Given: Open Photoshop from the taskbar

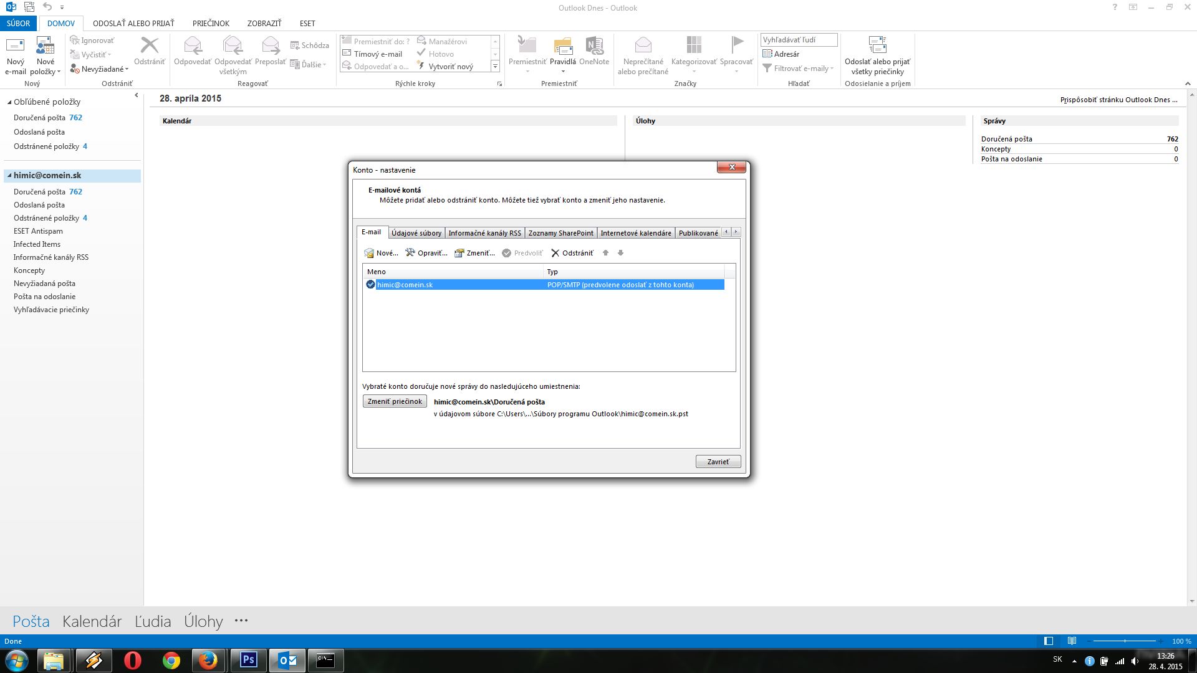Looking at the screenshot, I should [249, 660].
